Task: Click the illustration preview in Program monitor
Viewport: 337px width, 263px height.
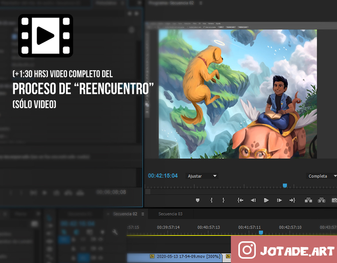Action: tap(238, 94)
